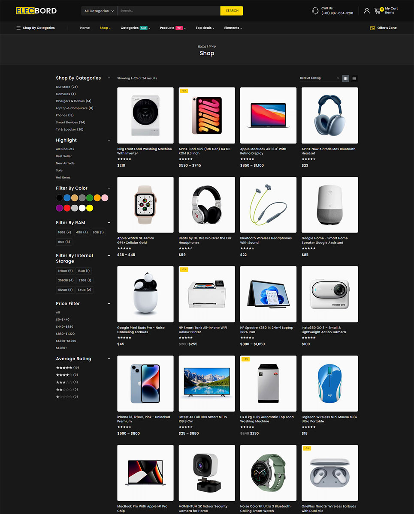
Task: Open the All Categories search dropdown
Action: click(x=99, y=11)
